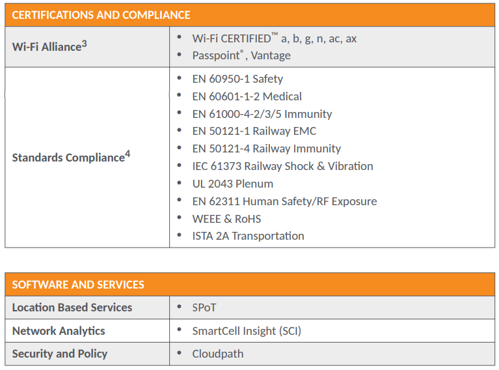Click EN 61000-4-2/3/5 Immunity text
The image size is (499, 370).
click(x=262, y=114)
